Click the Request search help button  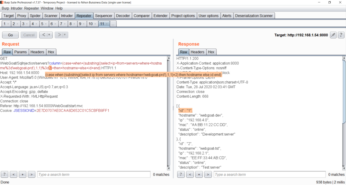[4, 174]
